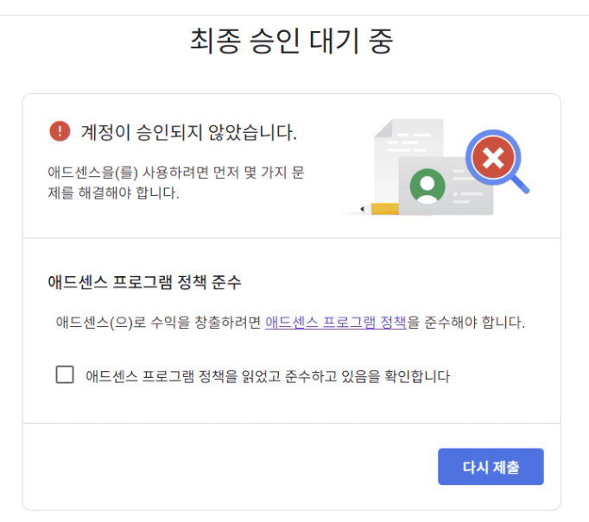Click the red exclamation error icon
Image resolution: width=589 pixels, height=522 pixels.
(60, 131)
